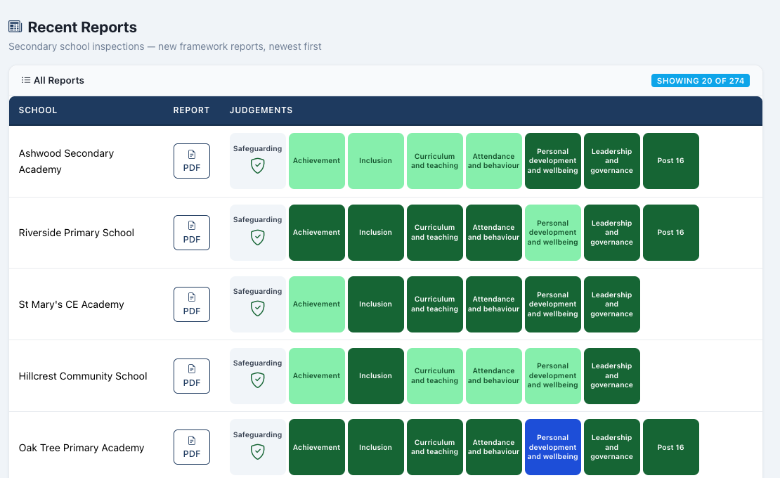The image size is (780, 478).
Task: Select Oak Tree Primary Academy Post 16 tile
Action: coord(671,447)
